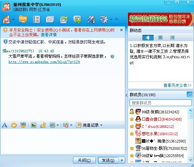The height and width of the screenshot is (167, 194).
Task: Click the 搜索群成员 search field
Action: coord(161,103)
